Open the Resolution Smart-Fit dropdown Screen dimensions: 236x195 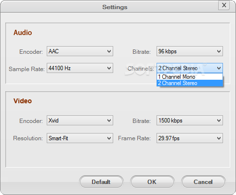pyautogui.click(x=80, y=138)
